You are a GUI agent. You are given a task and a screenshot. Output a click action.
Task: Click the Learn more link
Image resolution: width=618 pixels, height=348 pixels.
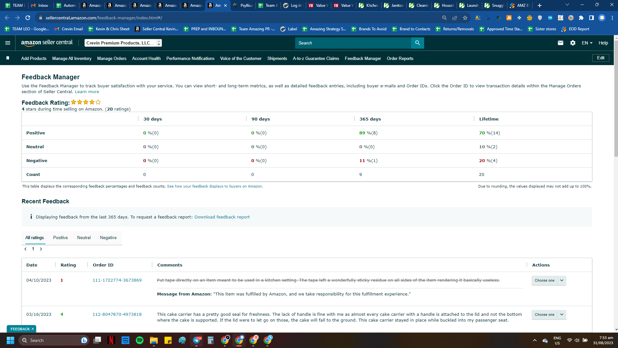[87, 92]
